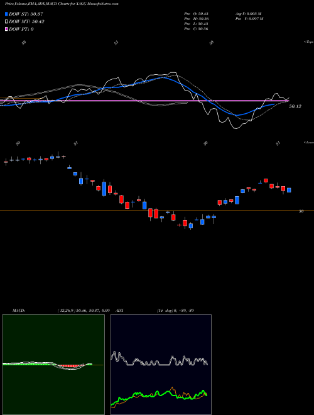The image size is (314, 415).
Task: Open the dark blue ADX indicator chart
Action: point(161,365)
